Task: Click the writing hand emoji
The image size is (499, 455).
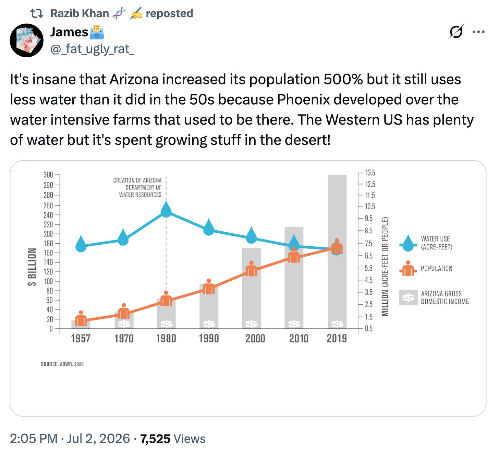Action: tap(136, 13)
